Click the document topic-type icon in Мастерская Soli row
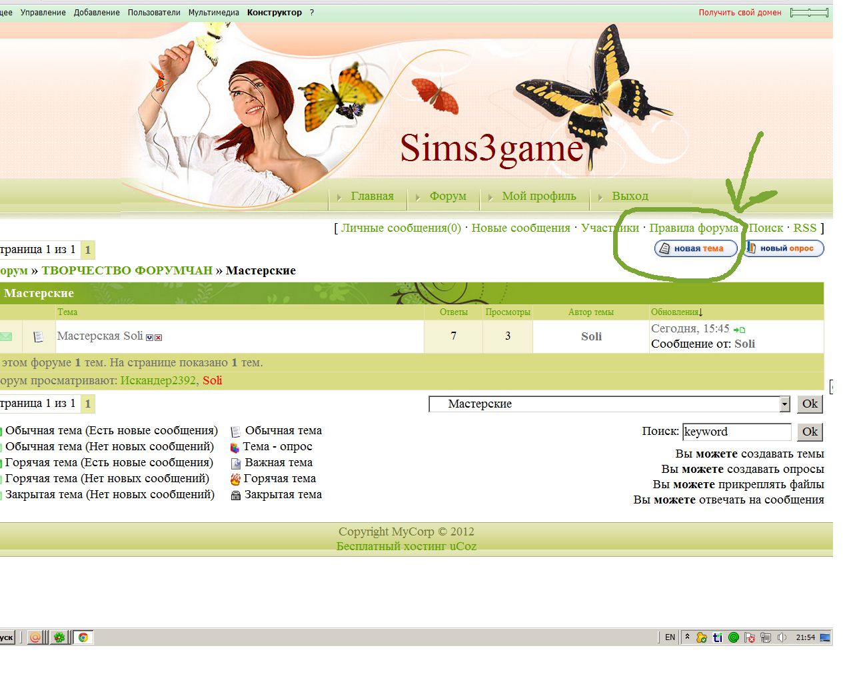The image size is (853, 682). [x=38, y=336]
